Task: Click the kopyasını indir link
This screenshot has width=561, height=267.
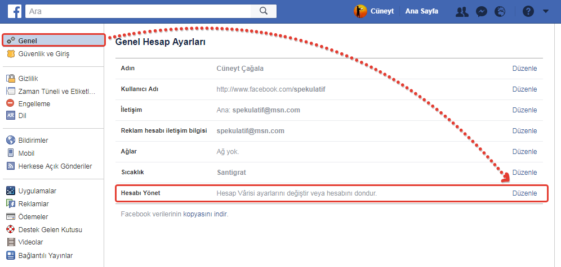Action: [x=206, y=214]
